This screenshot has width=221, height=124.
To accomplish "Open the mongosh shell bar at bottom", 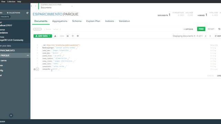I will (x=110, y=122).
